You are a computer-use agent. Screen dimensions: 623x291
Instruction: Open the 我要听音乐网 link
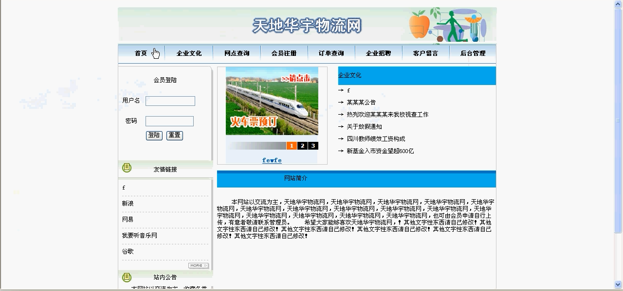(x=140, y=236)
